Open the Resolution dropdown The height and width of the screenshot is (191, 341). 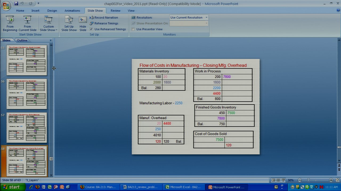point(206,18)
